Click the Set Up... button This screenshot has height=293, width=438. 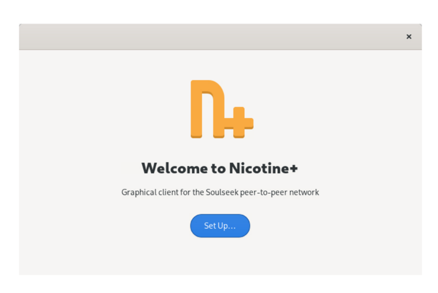pyautogui.click(x=220, y=226)
